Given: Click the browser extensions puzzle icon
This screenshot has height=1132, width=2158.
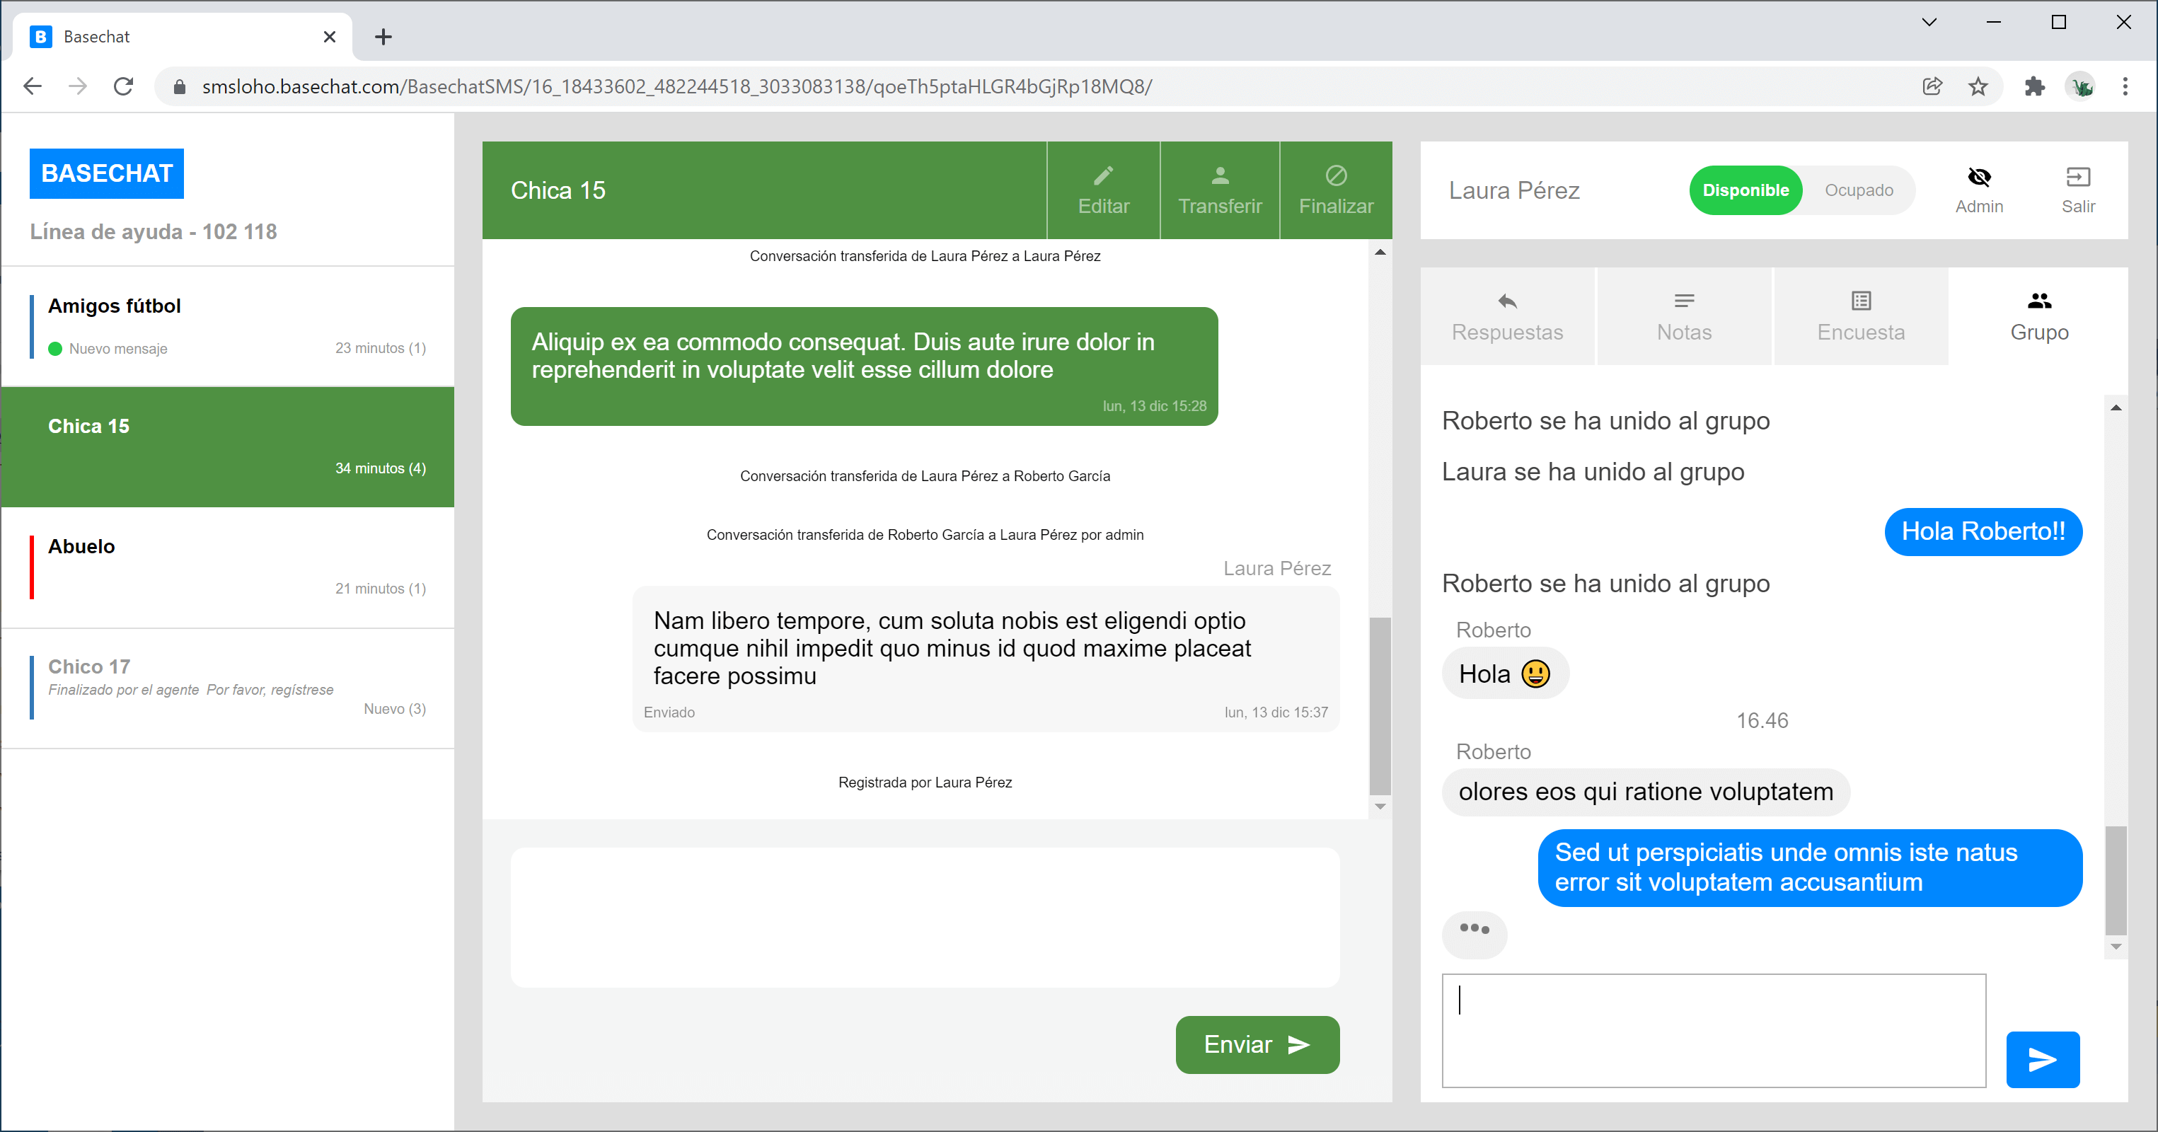Looking at the screenshot, I should point(2033,86).
